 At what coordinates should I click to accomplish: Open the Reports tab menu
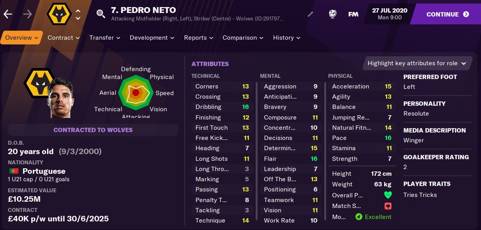pos(199,38)
